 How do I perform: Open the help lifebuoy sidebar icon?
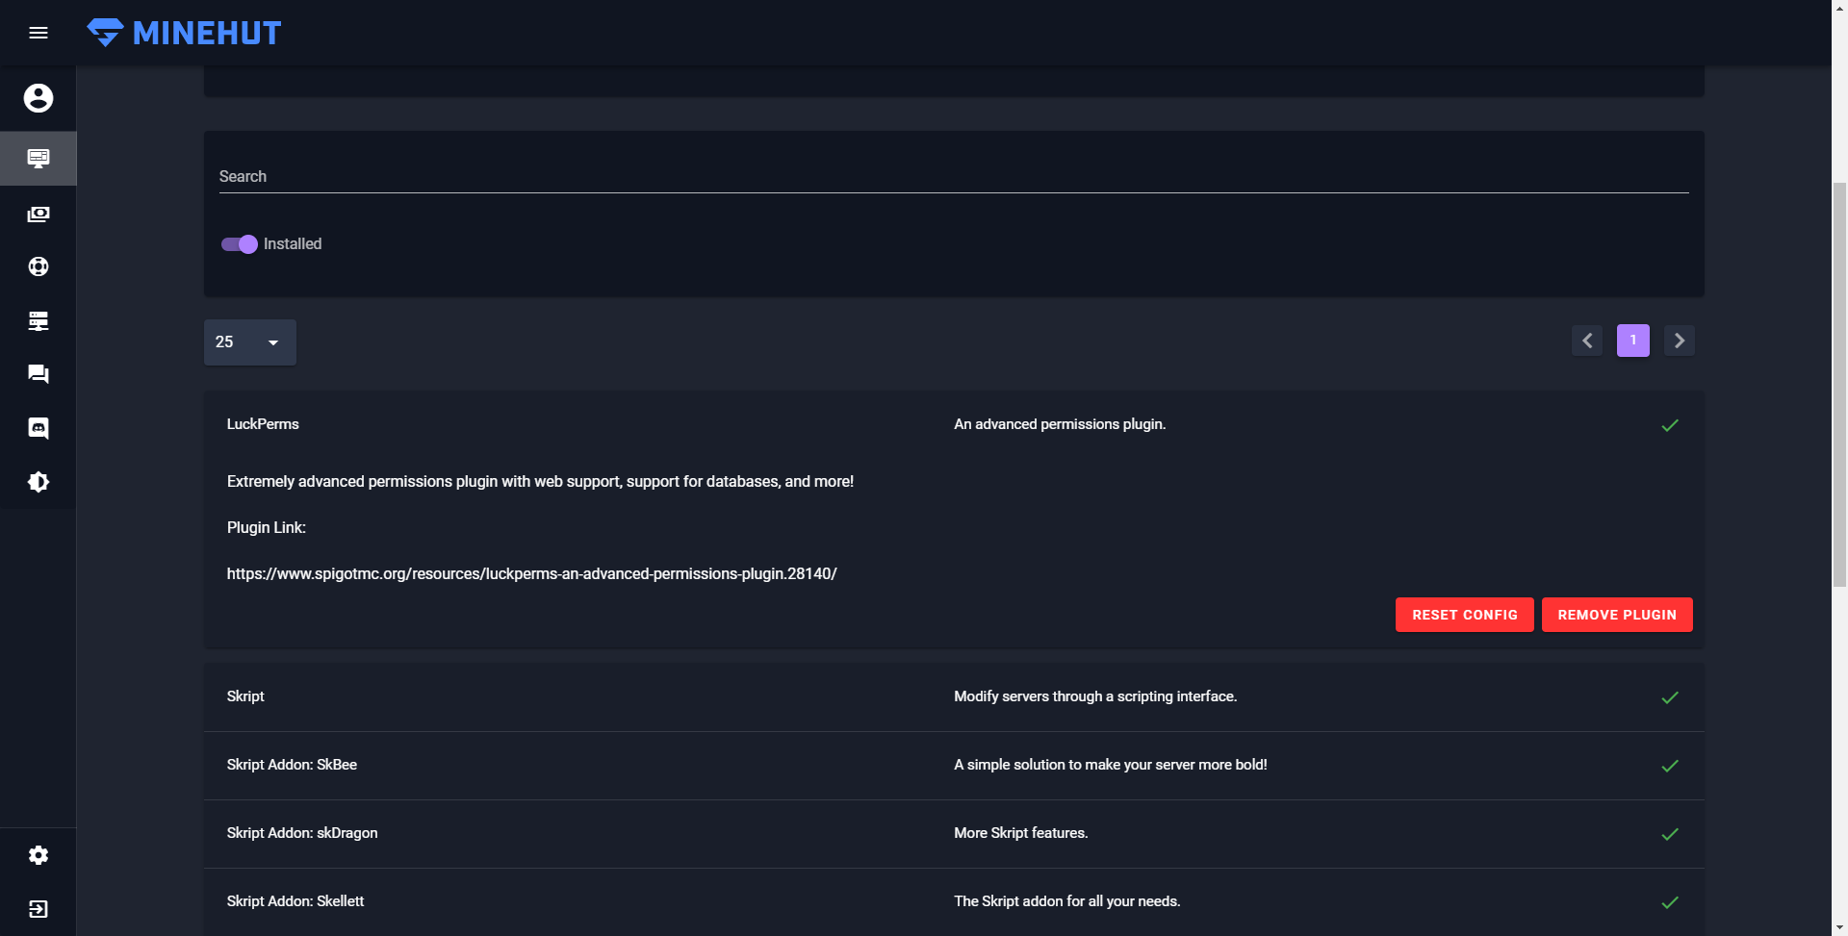coord(38,266)
